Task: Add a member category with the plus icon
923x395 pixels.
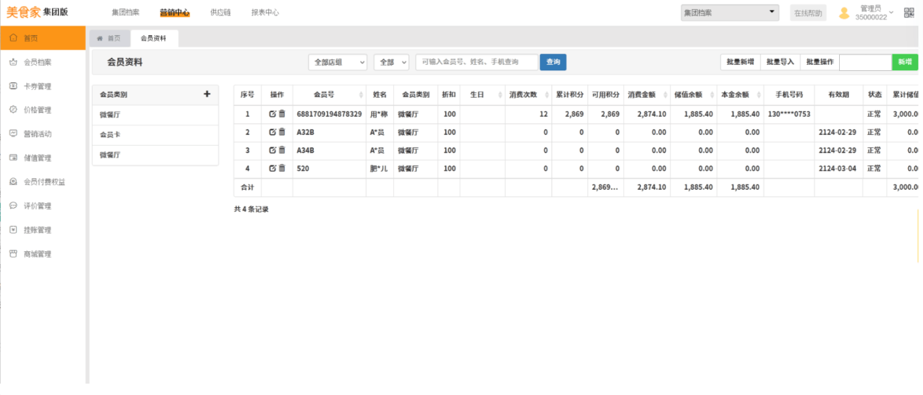Action: point(207,95)
